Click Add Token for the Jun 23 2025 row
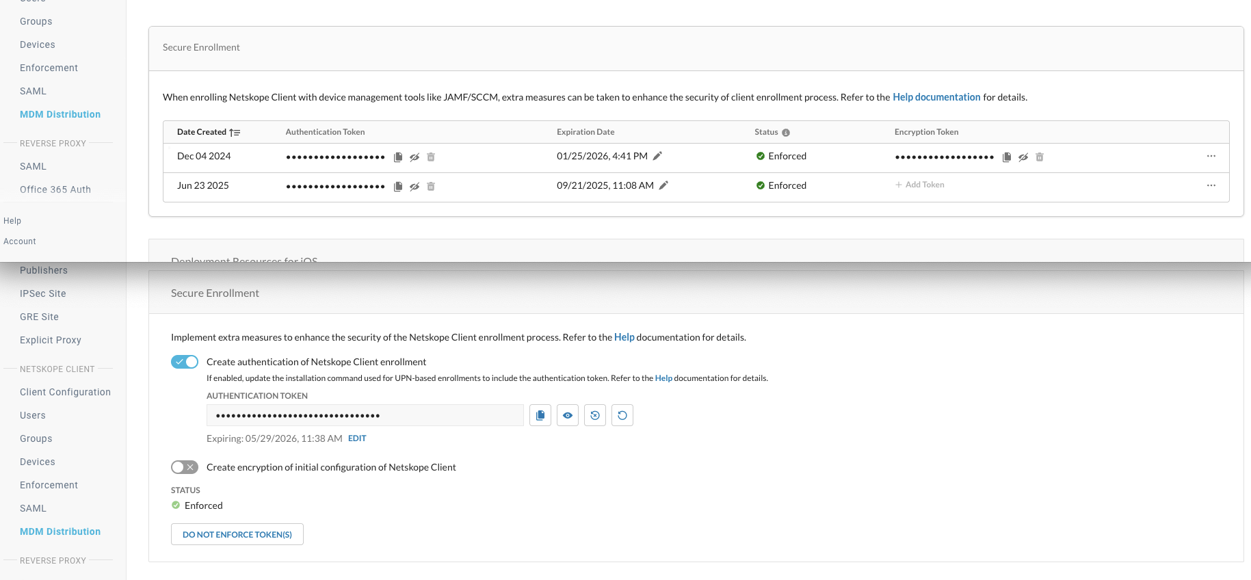The image size is (1251, 580). (920, 185)
